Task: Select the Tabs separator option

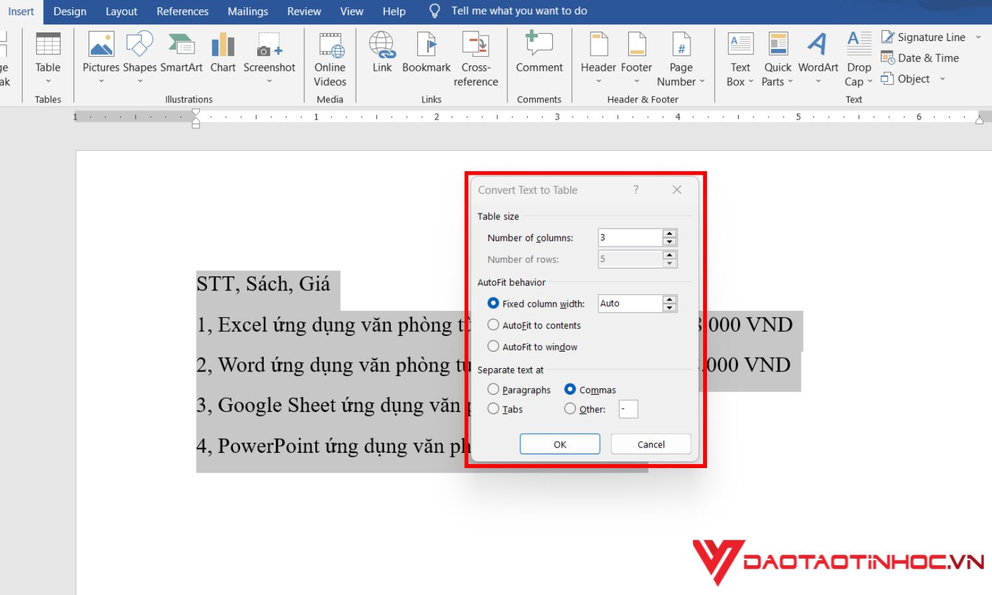Action: click(493, 409)
